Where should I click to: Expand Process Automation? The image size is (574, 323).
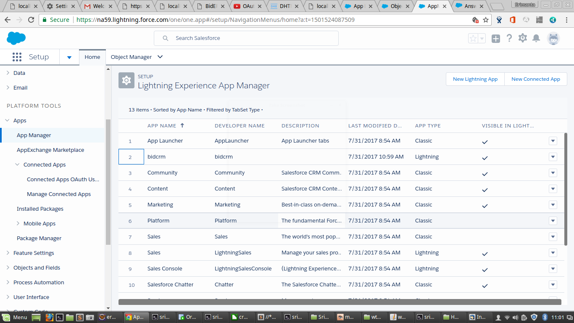[8, 282]
